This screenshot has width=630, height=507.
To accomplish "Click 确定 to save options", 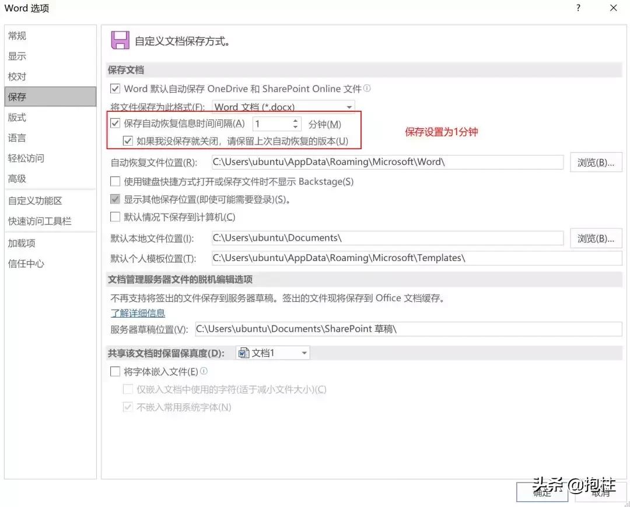I will [x=542, y=492].
